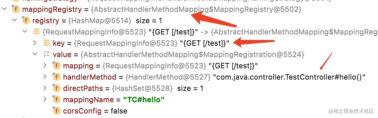Image resolution: width=378 pixels, height=118 pixels.
Task: Click the mapping field icon
Action: click(57, 66)
